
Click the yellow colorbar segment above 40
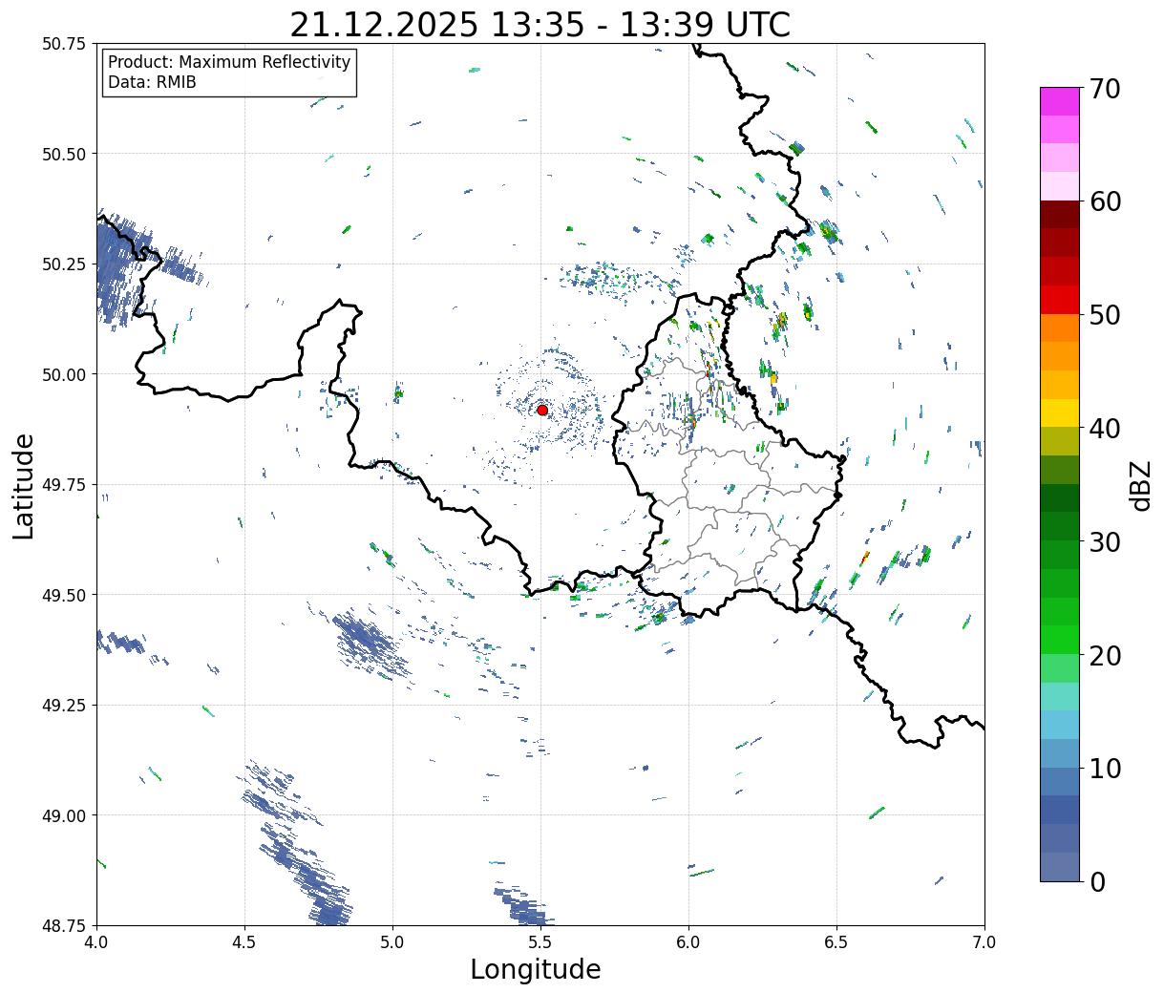(x=1059, y=412)
